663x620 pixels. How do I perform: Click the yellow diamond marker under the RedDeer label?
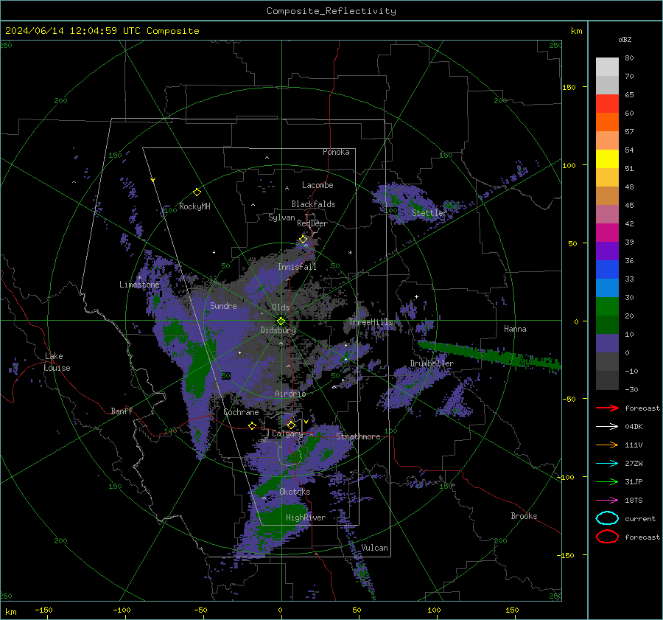[x=303, y=239]
